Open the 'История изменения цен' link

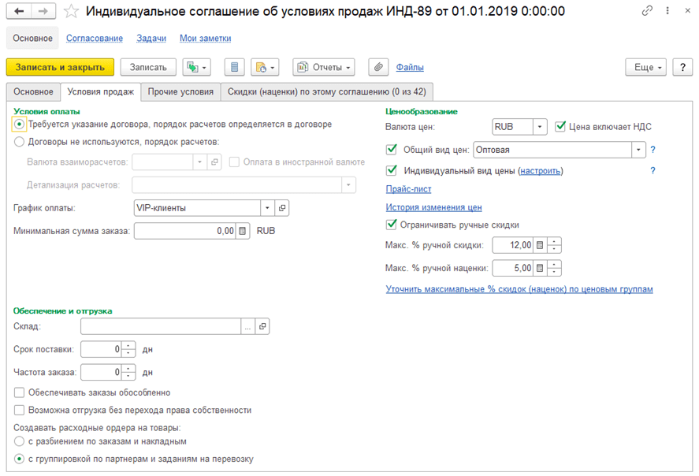[x=433, y=207]
